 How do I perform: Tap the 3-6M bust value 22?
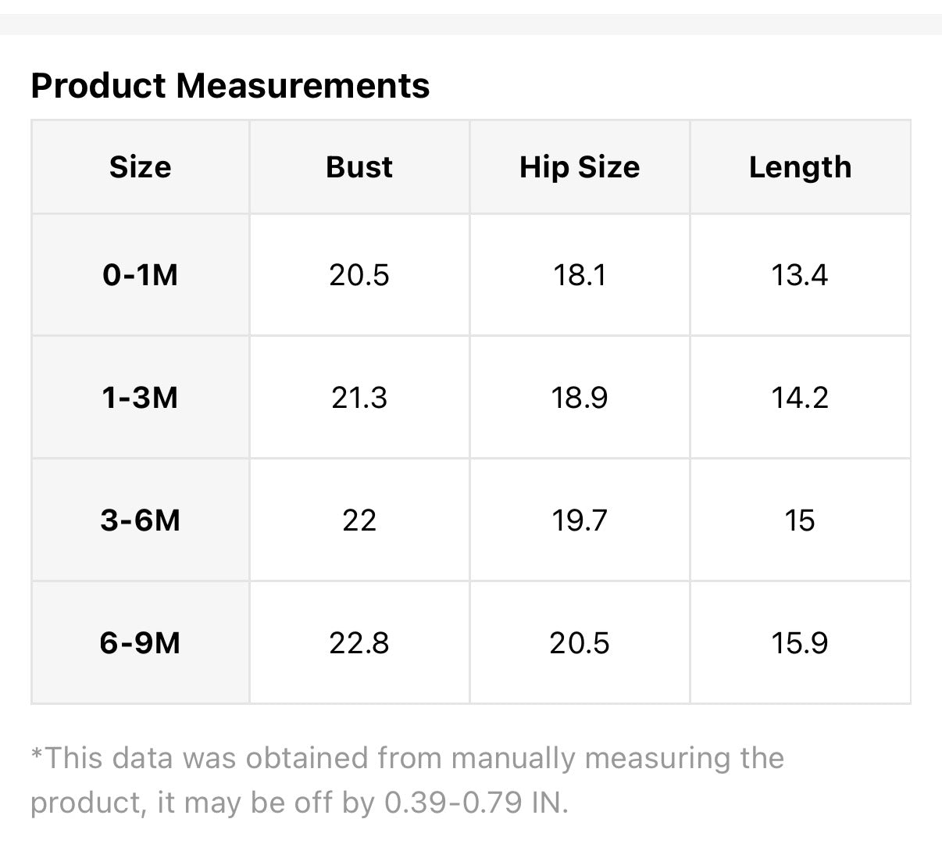(359, 520)
